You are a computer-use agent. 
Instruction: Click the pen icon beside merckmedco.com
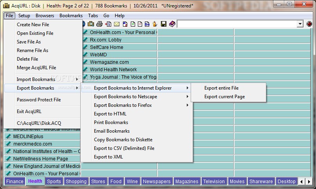(8, 144)
